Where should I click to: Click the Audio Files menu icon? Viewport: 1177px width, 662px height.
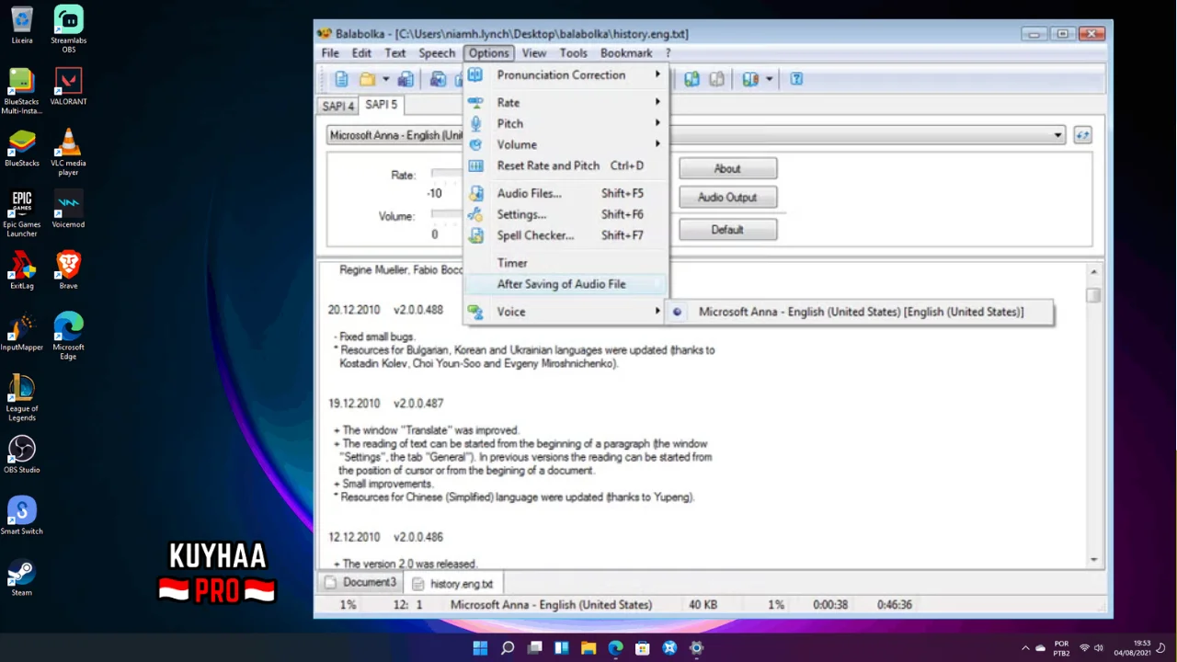click(475, 193)
